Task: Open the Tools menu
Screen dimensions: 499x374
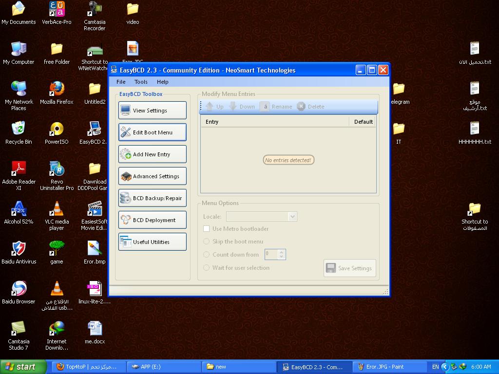Action: click(x=141, y=82)
